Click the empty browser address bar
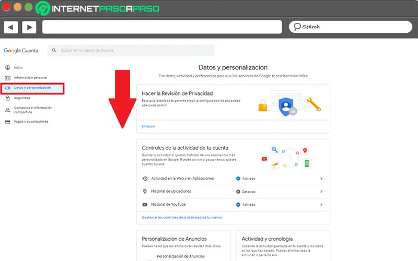This screenshot has width=418, height=261. coord(162,27)
